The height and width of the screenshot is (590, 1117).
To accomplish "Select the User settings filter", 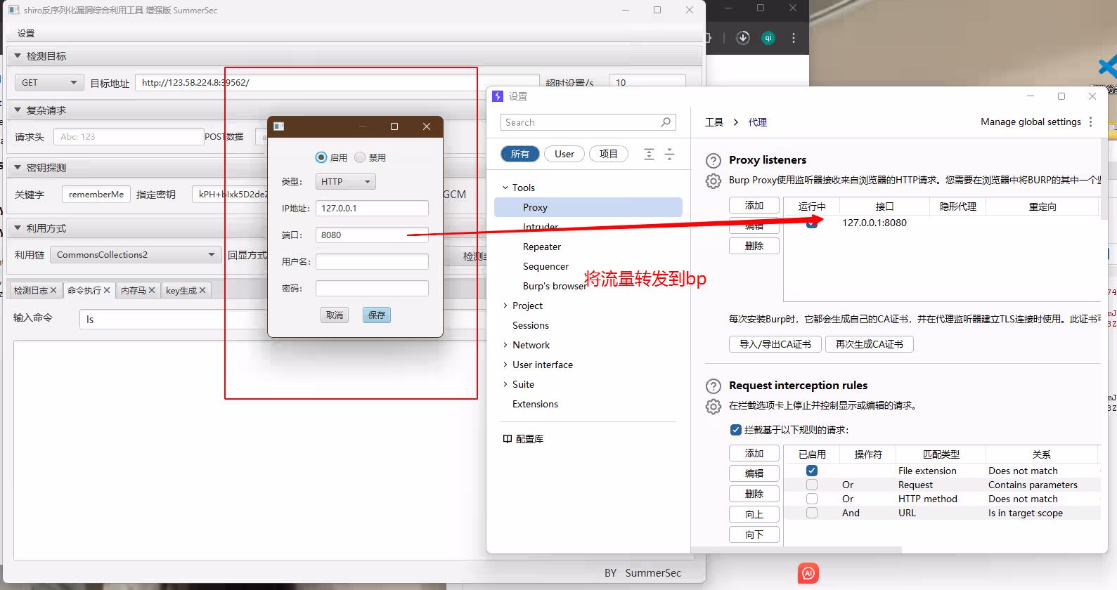I will 564,155.
